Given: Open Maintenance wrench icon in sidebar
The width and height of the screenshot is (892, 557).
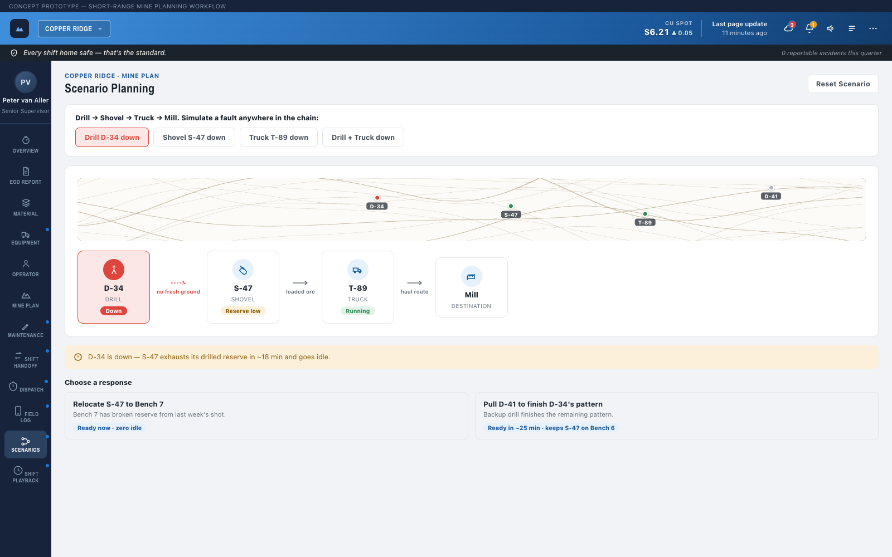Looking at the screenshot, I should [x=26, y=327].
